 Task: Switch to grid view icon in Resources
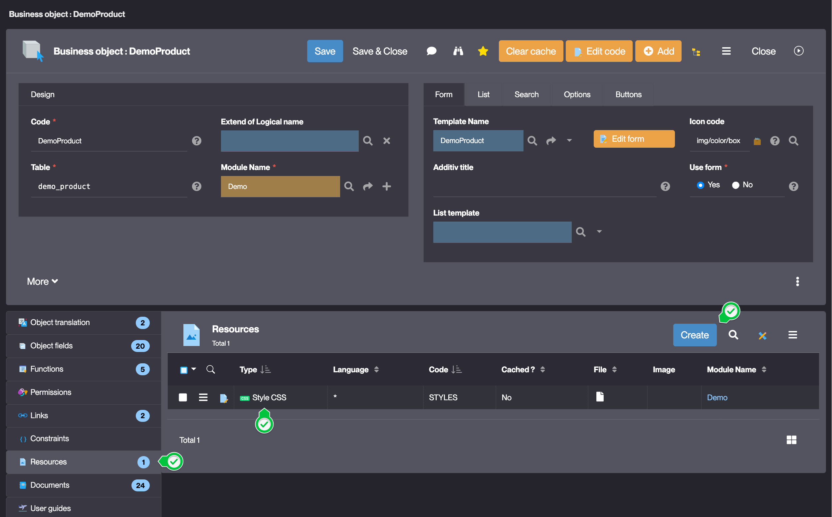coord(791,440)
